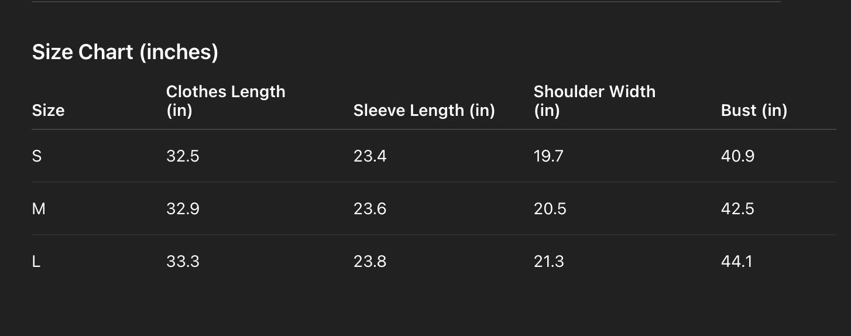Click the L size row label
The height and width of the screenshot is (336, 851).
point(36,262)
